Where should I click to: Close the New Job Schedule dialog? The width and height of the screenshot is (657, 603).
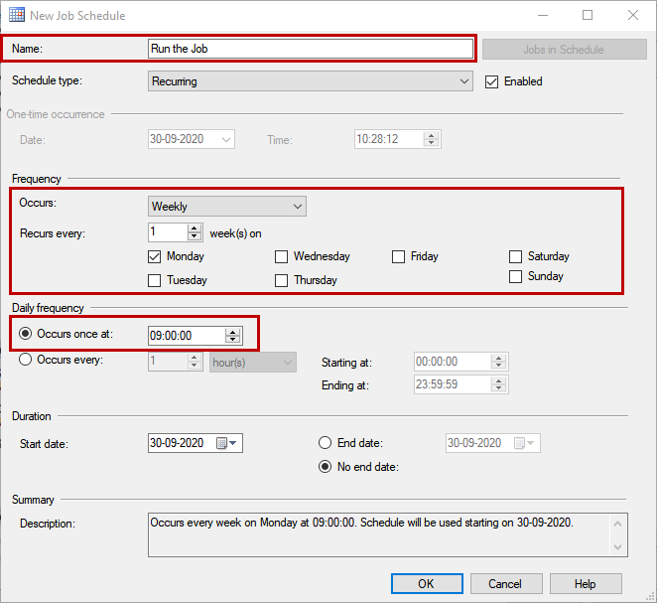coord(633,15)
